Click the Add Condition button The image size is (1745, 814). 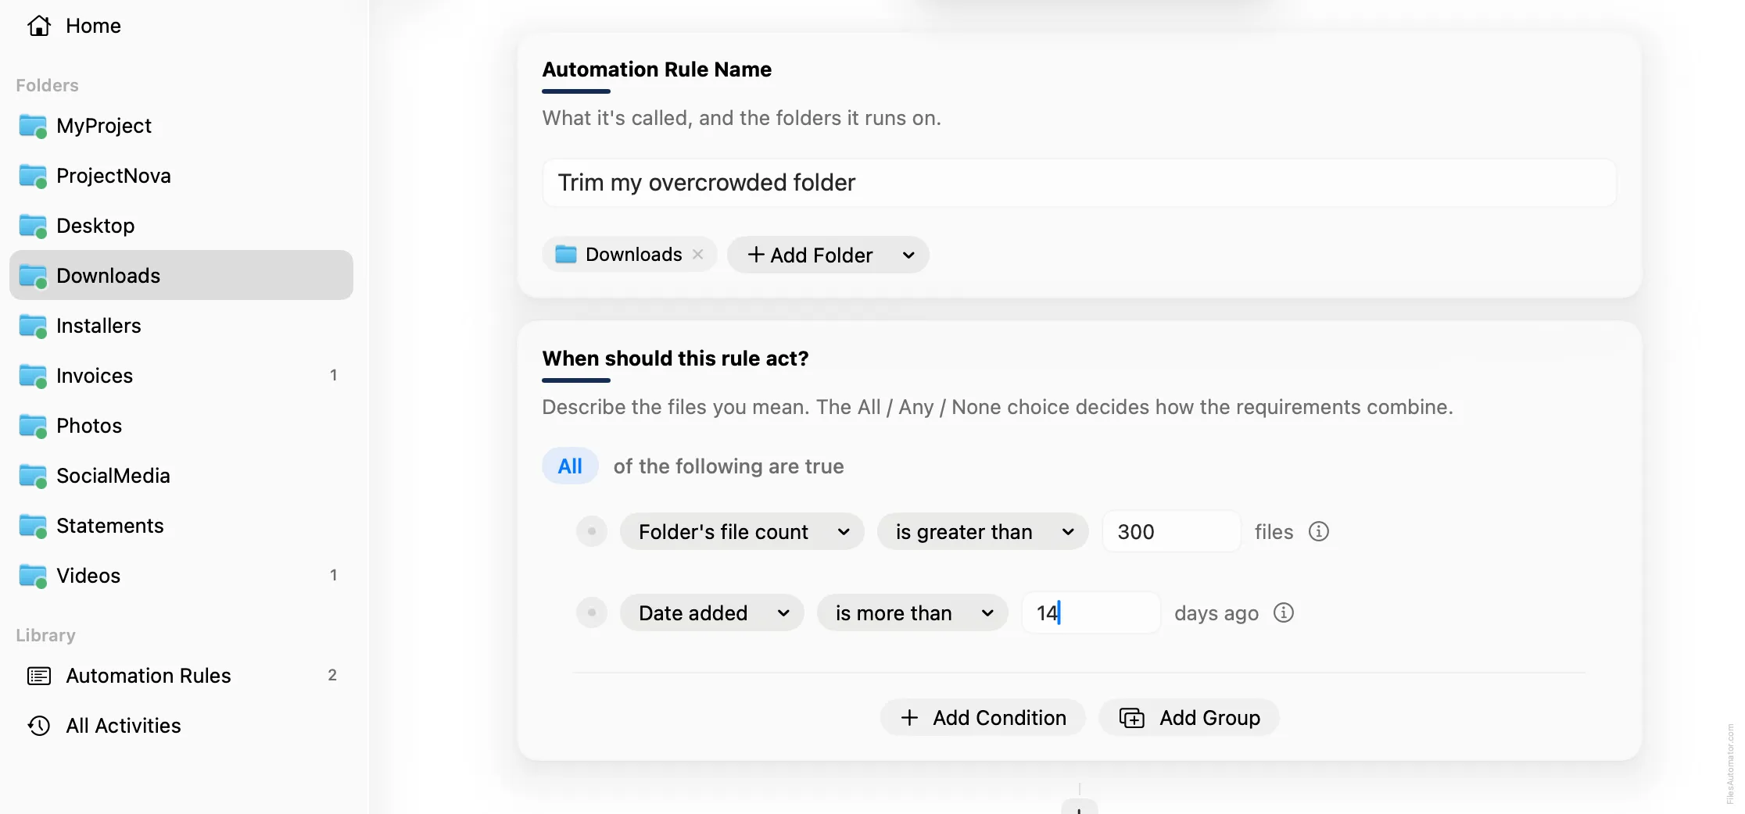[x=983, y=718]
